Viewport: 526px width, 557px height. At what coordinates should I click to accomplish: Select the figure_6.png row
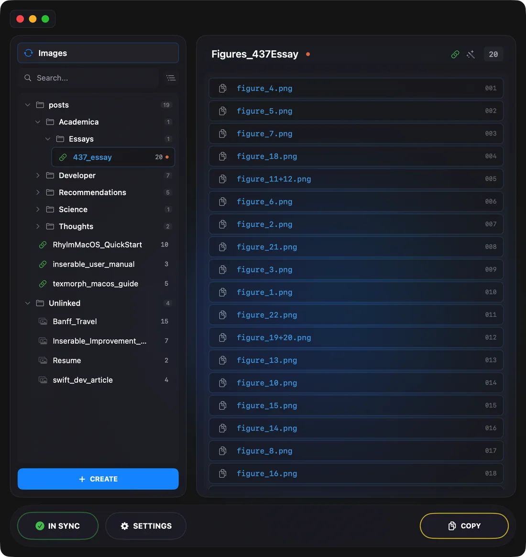[x=356, y=202]
